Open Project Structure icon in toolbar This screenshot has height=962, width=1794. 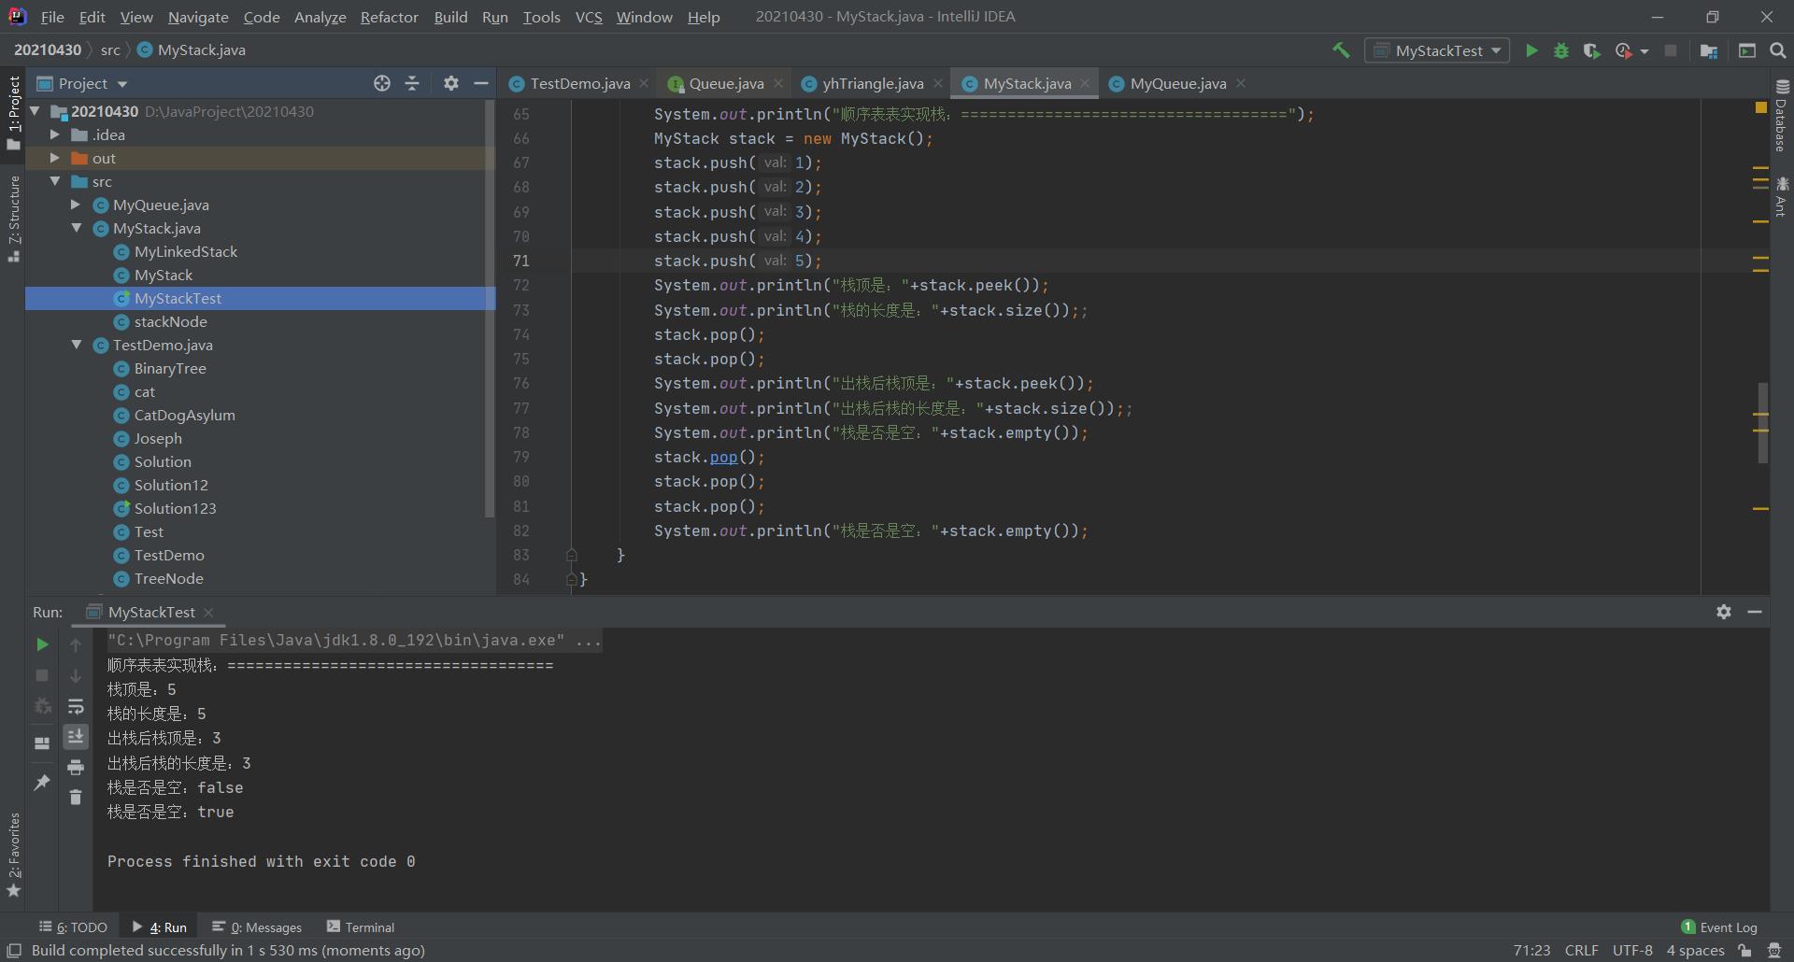pyautogui.click(x=1709, y=50)
